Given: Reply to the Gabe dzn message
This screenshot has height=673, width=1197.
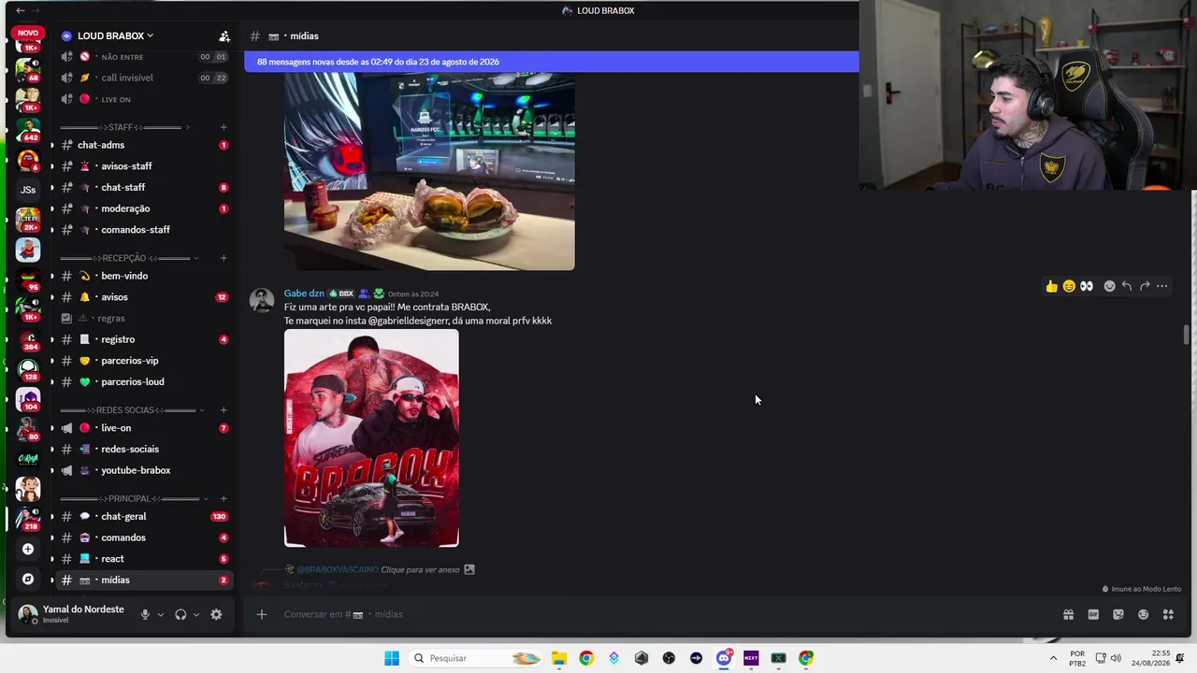Looking at the screenshot, I should (x=1127, y=286).
